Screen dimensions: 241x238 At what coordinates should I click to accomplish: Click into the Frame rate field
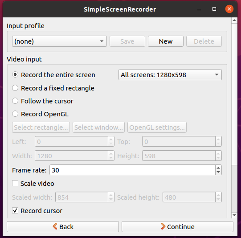tap(132, 170)
